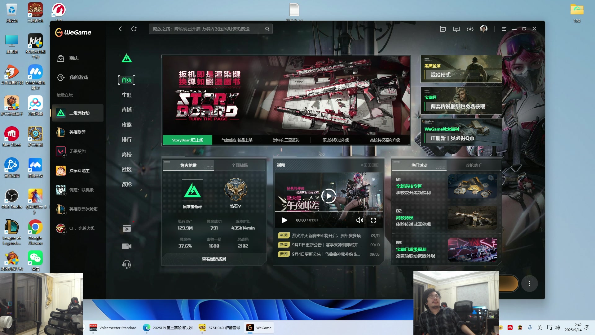The height and width of the screenshot is (335, 595).
Task: Switch to the 攻略 tab
Action: point(127,125)
